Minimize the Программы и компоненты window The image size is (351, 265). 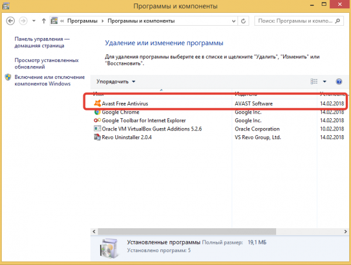coord(312,5)
